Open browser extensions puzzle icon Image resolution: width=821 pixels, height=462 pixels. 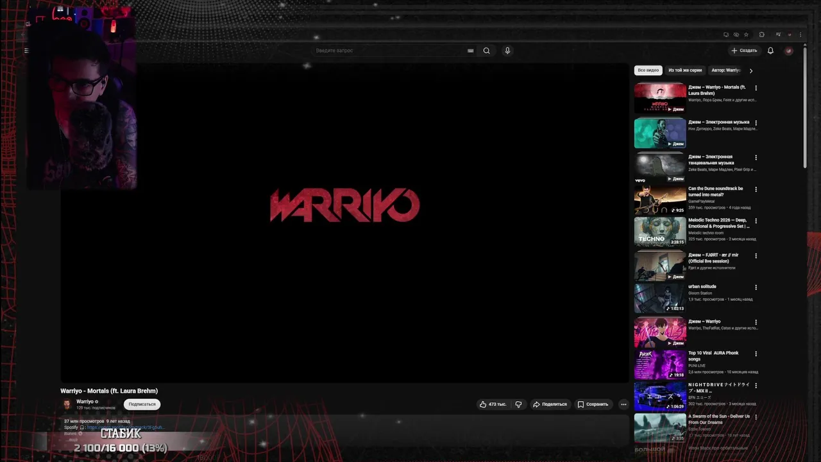[x=761, y=35]
